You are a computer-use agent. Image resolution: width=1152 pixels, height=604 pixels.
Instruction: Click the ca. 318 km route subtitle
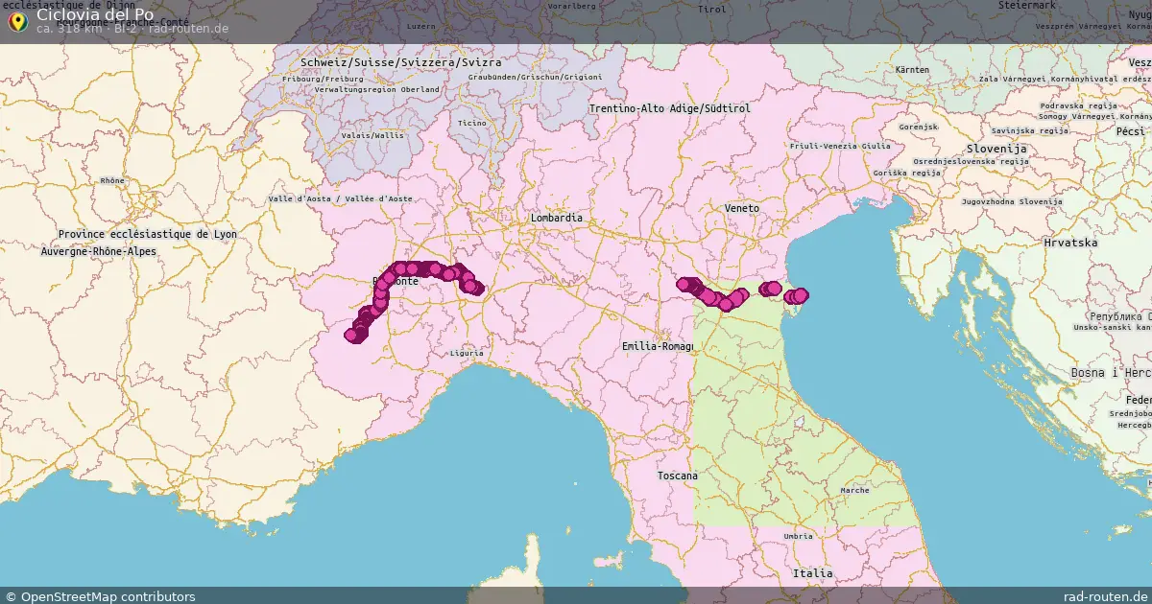point(132,29)
